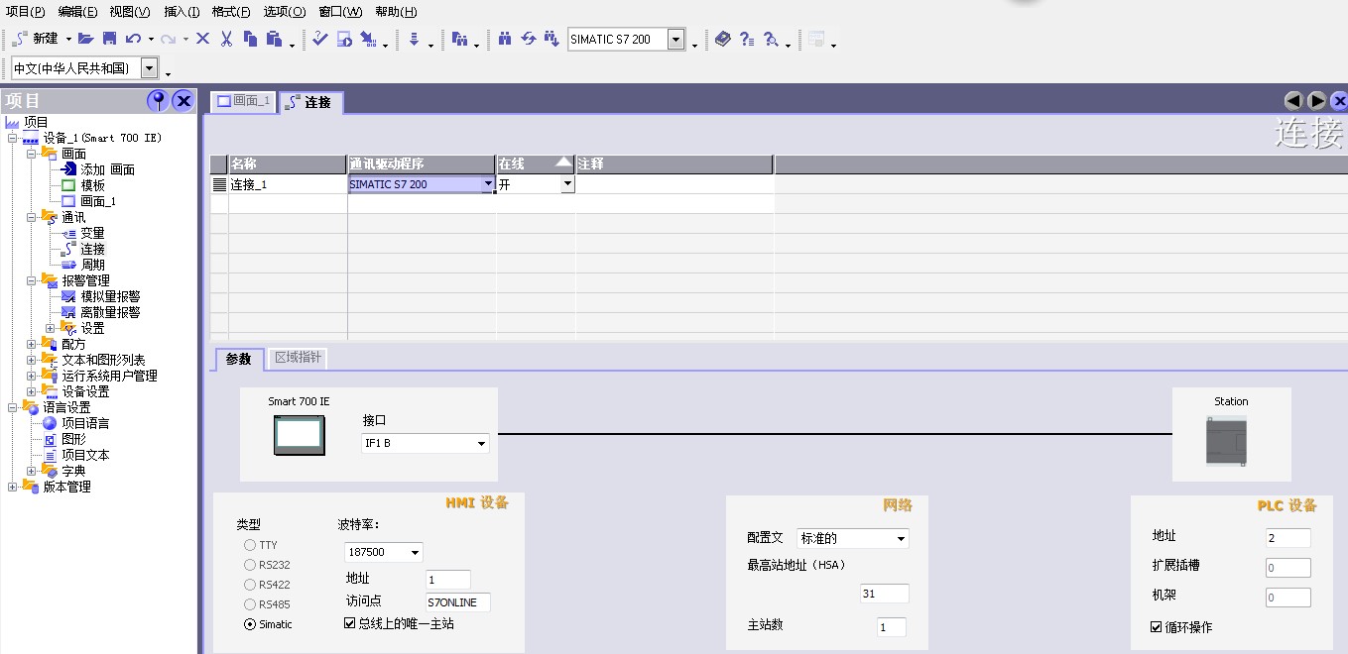
Task: Open the 选项(O) menu
Action: [284, 12]
